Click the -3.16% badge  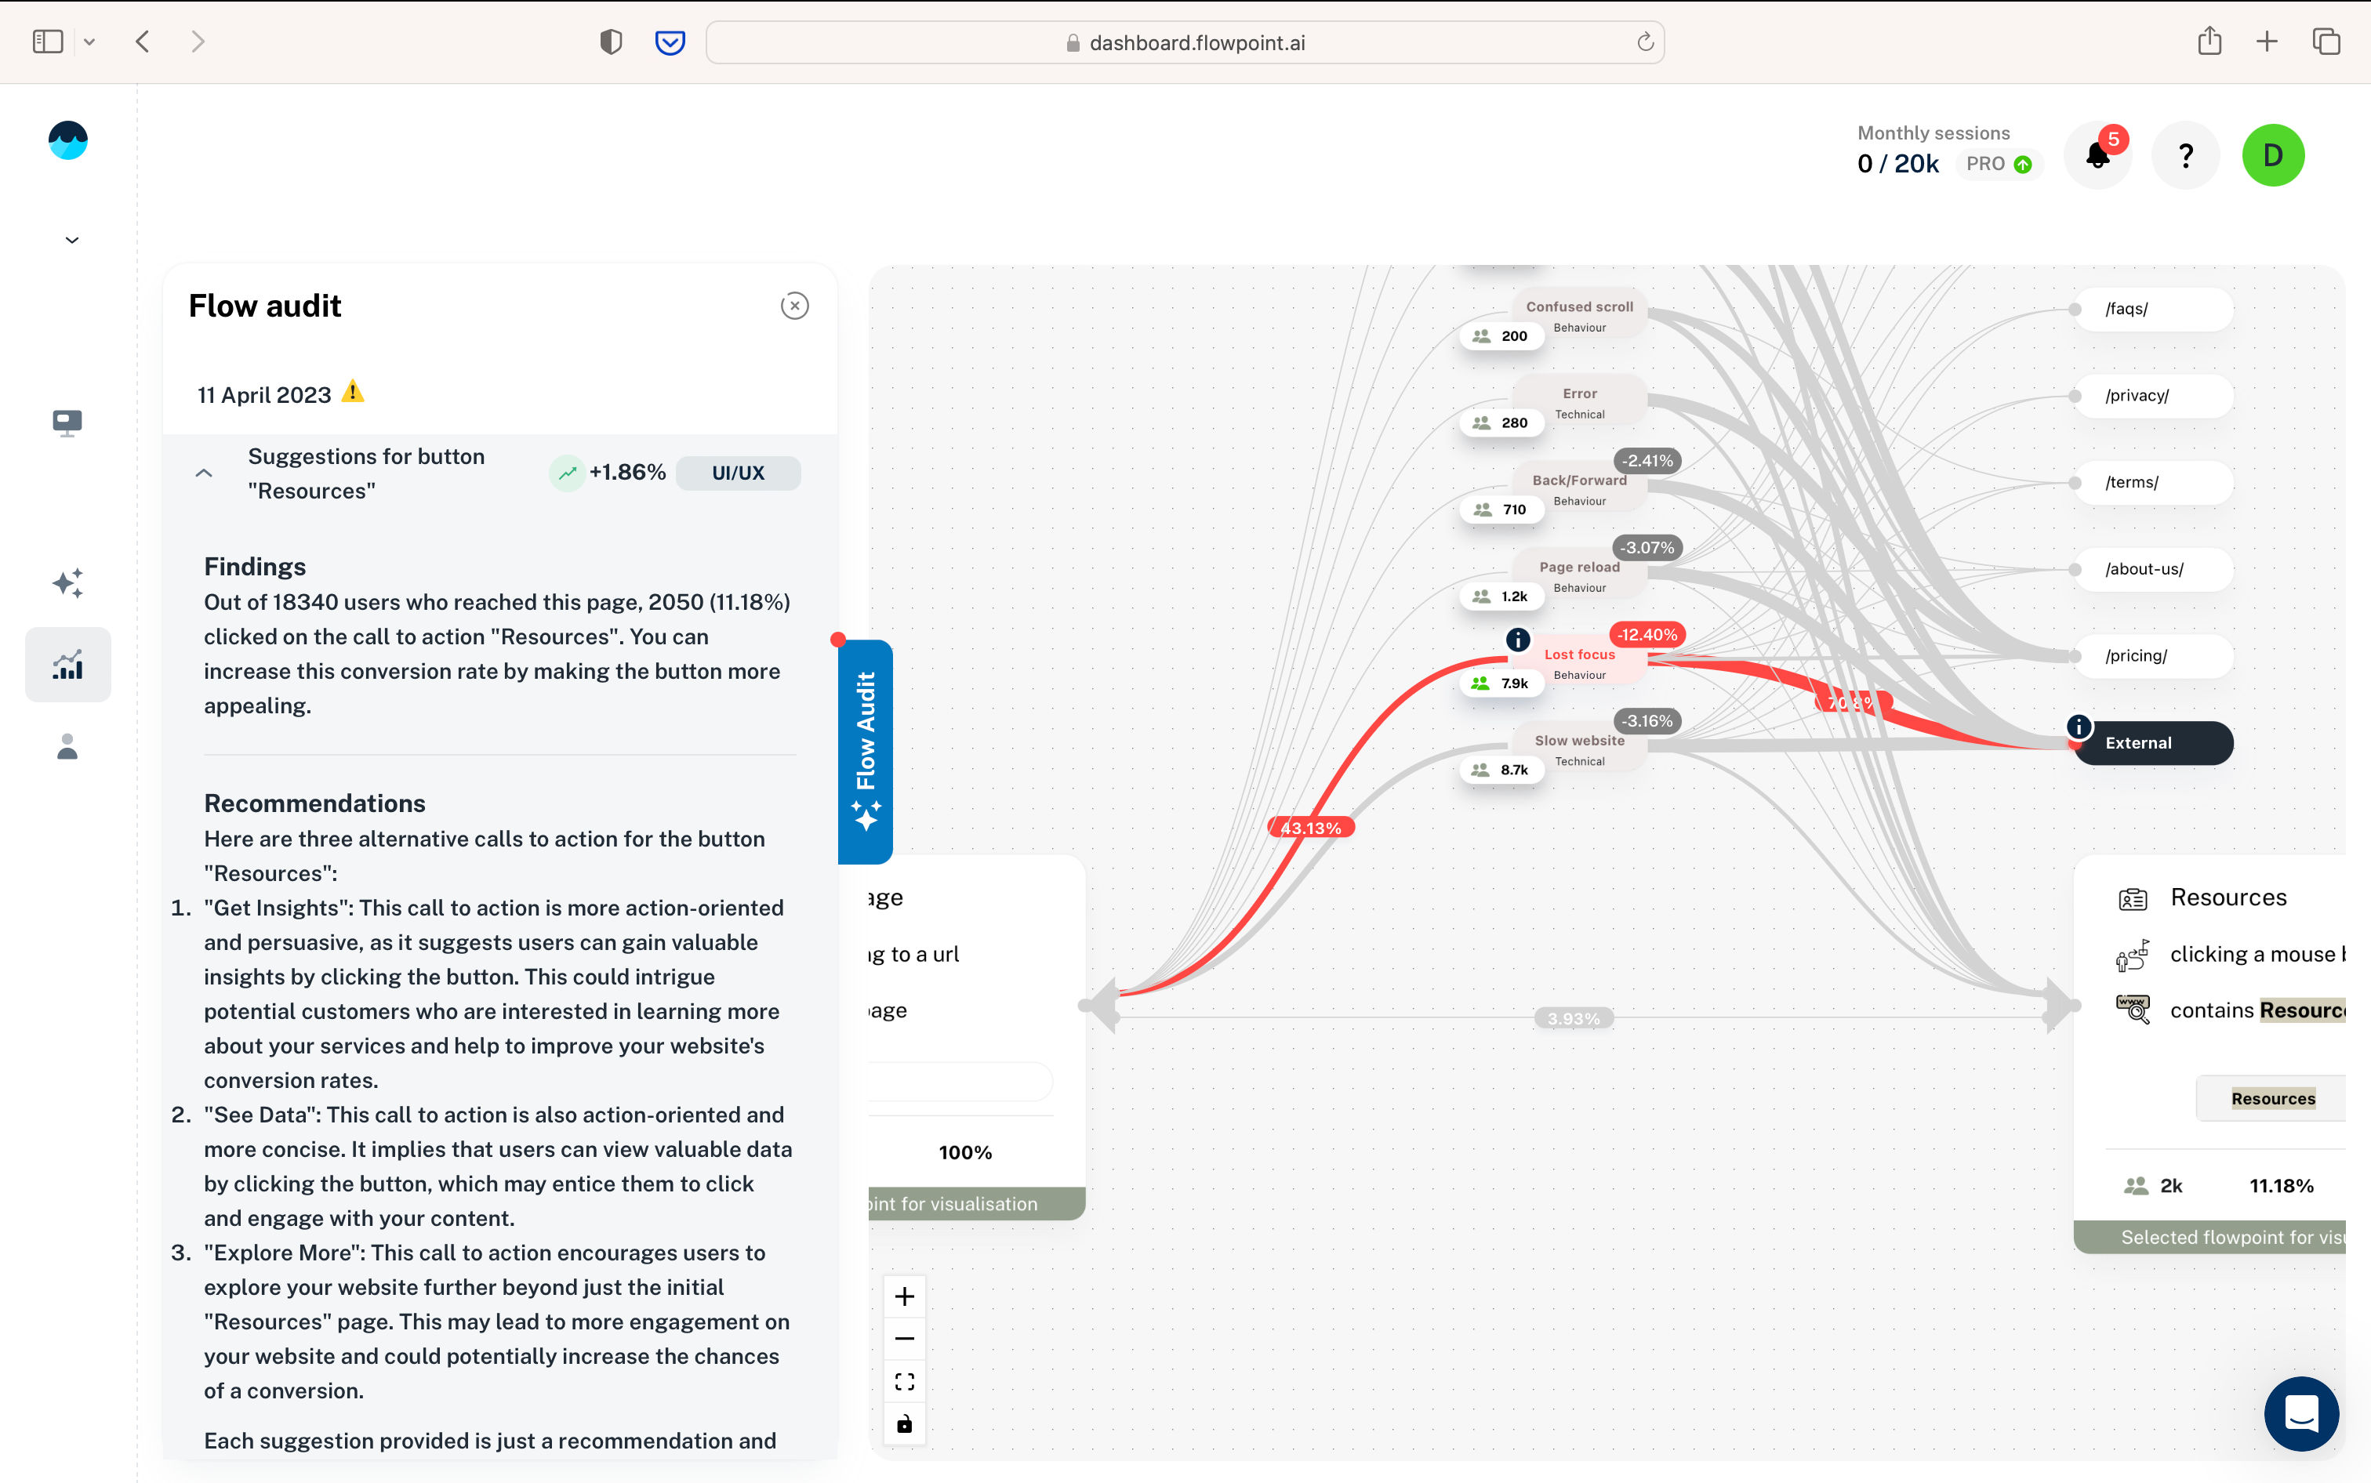(1647, 721)
